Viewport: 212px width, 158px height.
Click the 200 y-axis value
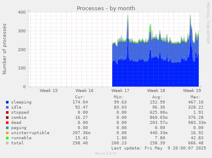[22, 49]
